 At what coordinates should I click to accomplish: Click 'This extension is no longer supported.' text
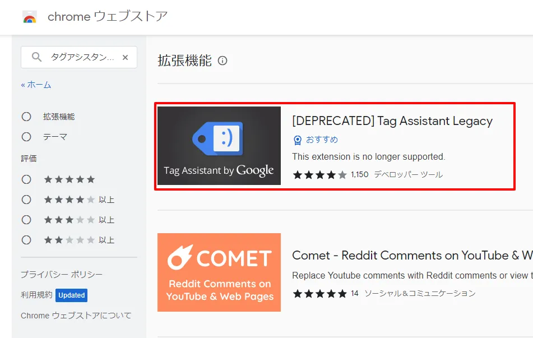click(368, 157)
